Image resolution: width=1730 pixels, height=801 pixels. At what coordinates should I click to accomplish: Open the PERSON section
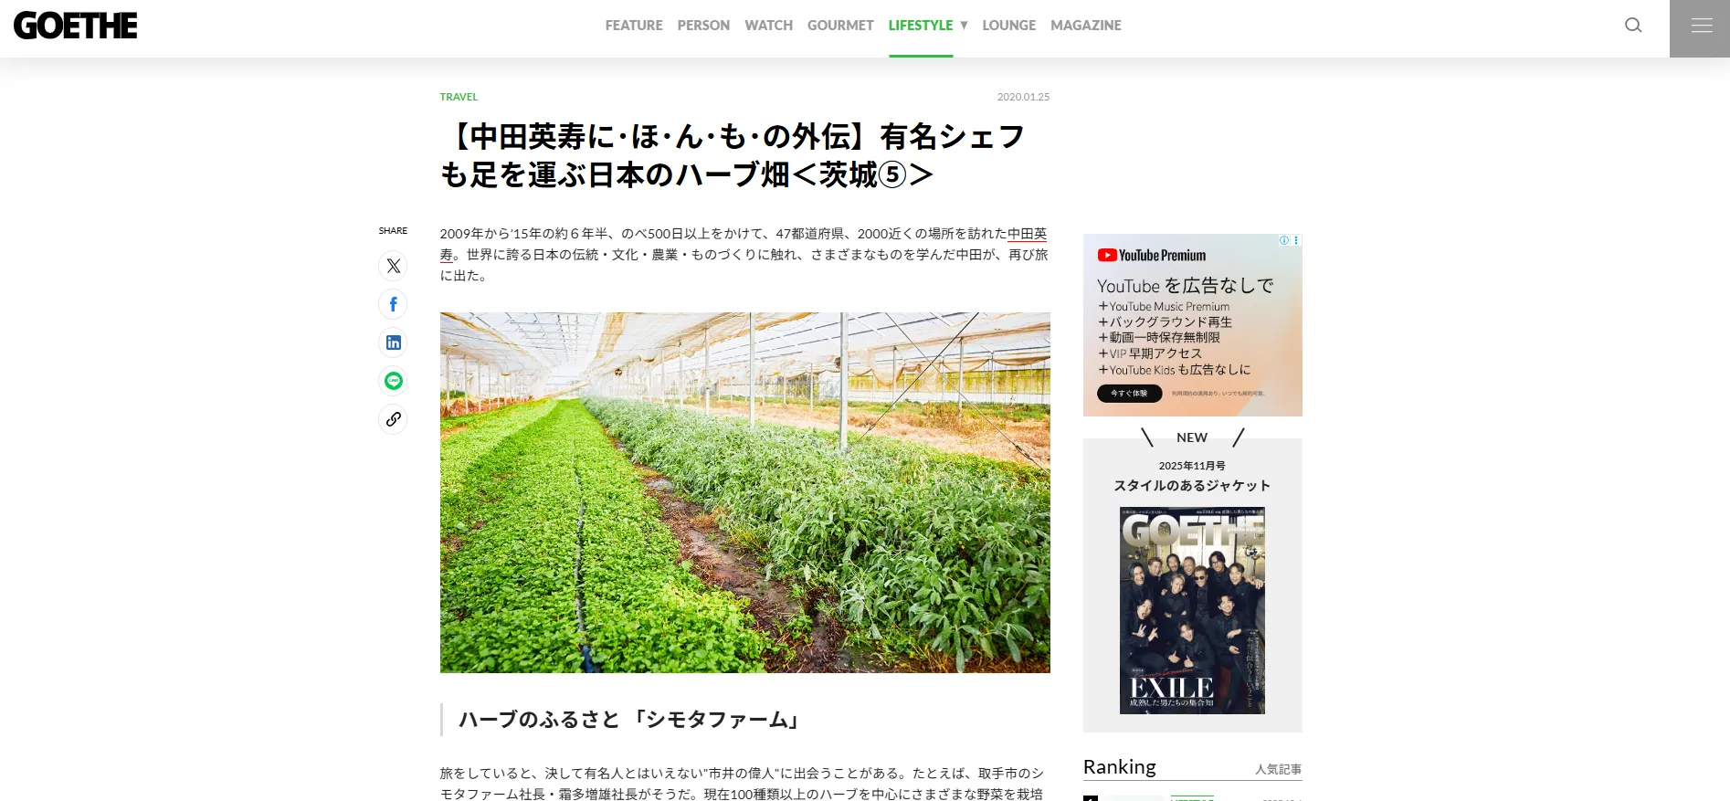click(x=703, y=26)
